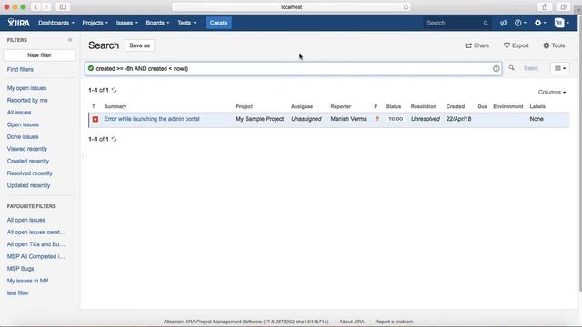
Task: Open the user profile avatar menu
Action: click(562, 23)
